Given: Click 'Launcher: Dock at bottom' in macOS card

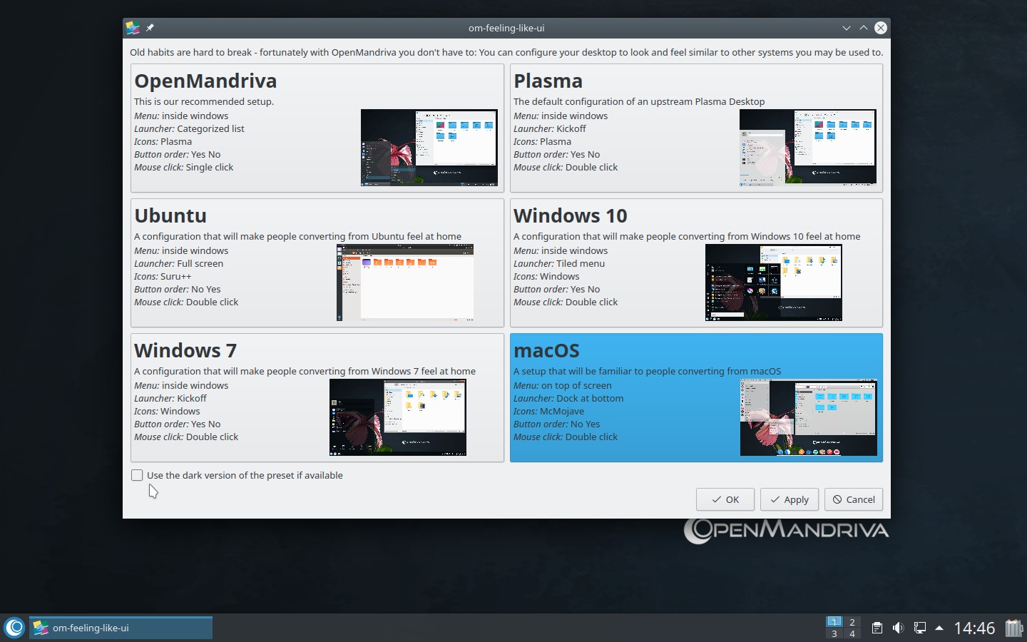Looking at the screenshot, I should pos(568,398).
